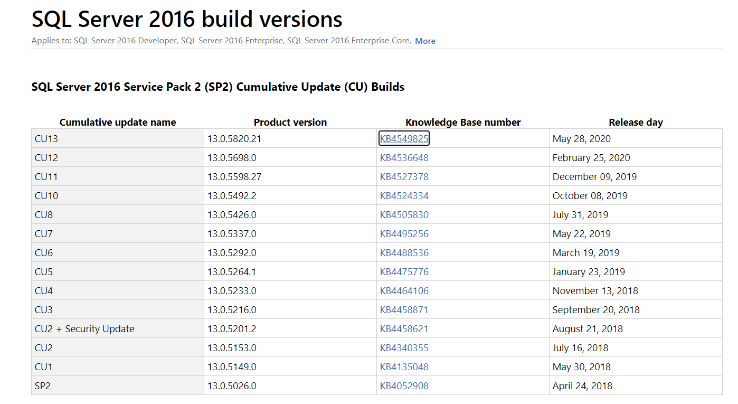Open KB4536648 for CU12

point(404,157)
